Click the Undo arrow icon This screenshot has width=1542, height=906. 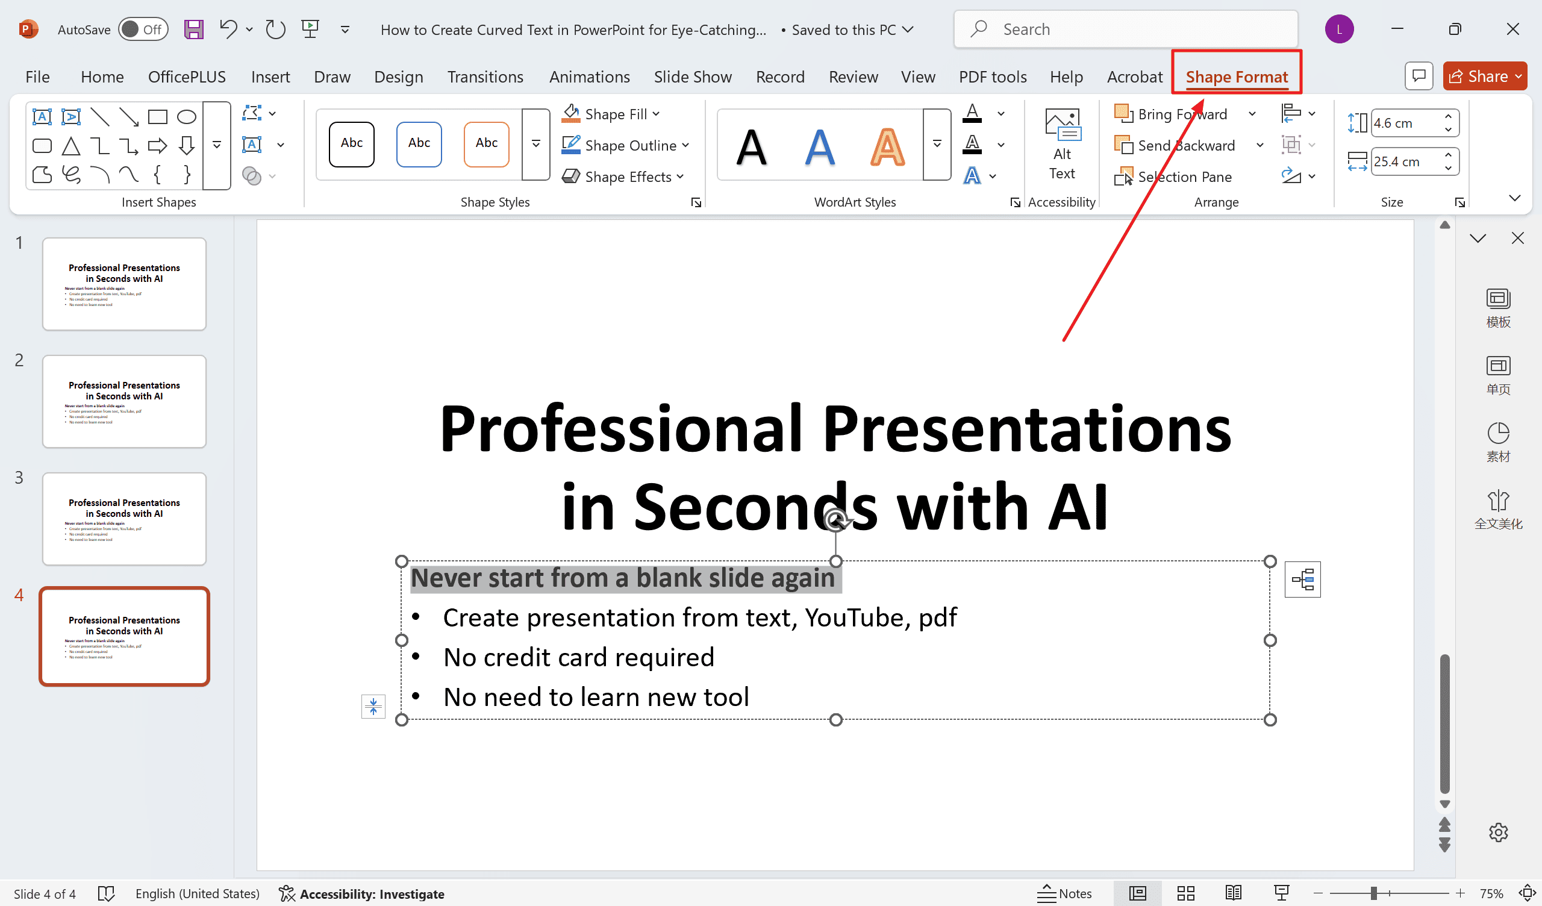click(x=228, y=29)
